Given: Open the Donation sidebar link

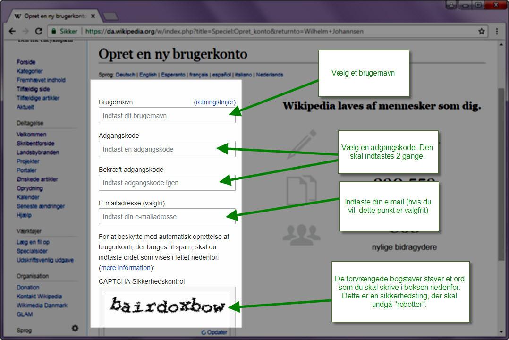Looking at the screenshot, I should pos(28,288).
